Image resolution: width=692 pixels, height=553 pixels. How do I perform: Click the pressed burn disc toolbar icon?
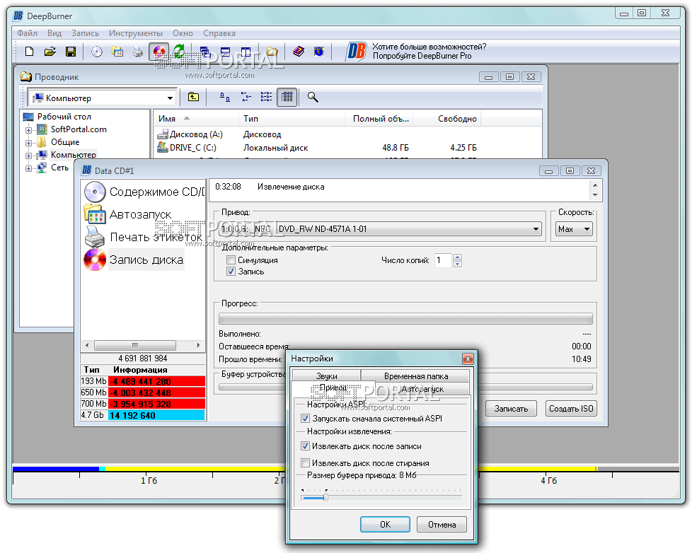[158, 52]
